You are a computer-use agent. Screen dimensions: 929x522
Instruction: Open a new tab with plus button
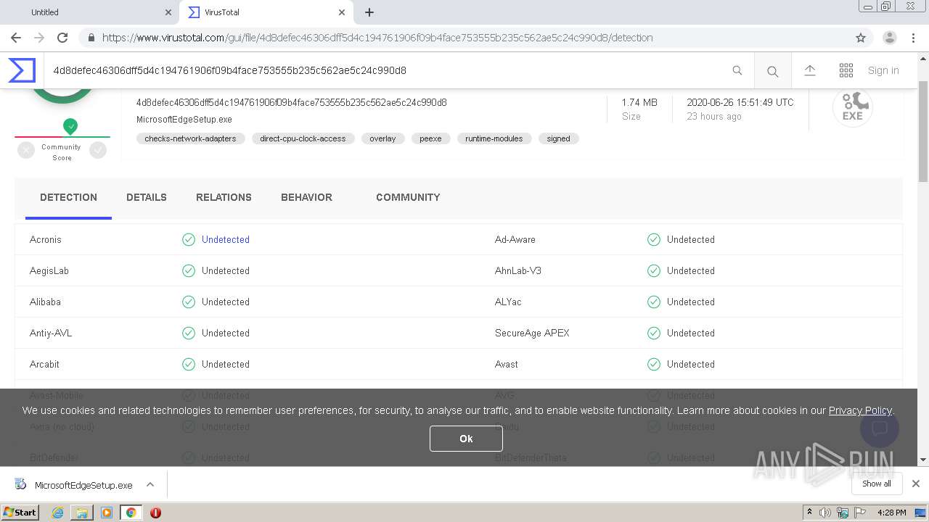(x=369, y=12)
